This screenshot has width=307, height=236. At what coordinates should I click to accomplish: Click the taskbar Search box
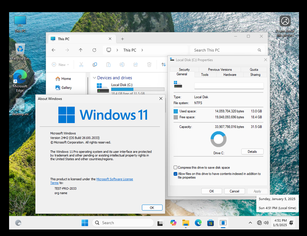[123, 223]
